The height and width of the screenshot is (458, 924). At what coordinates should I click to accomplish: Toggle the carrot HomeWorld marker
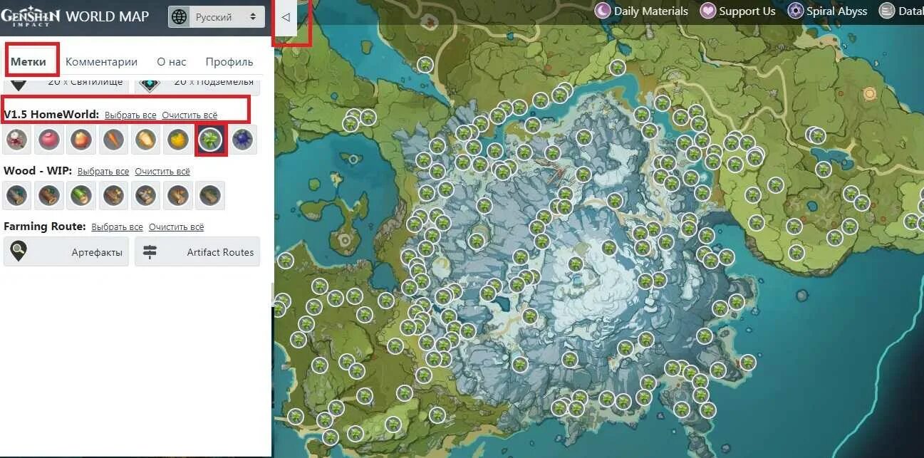[113, 140]
